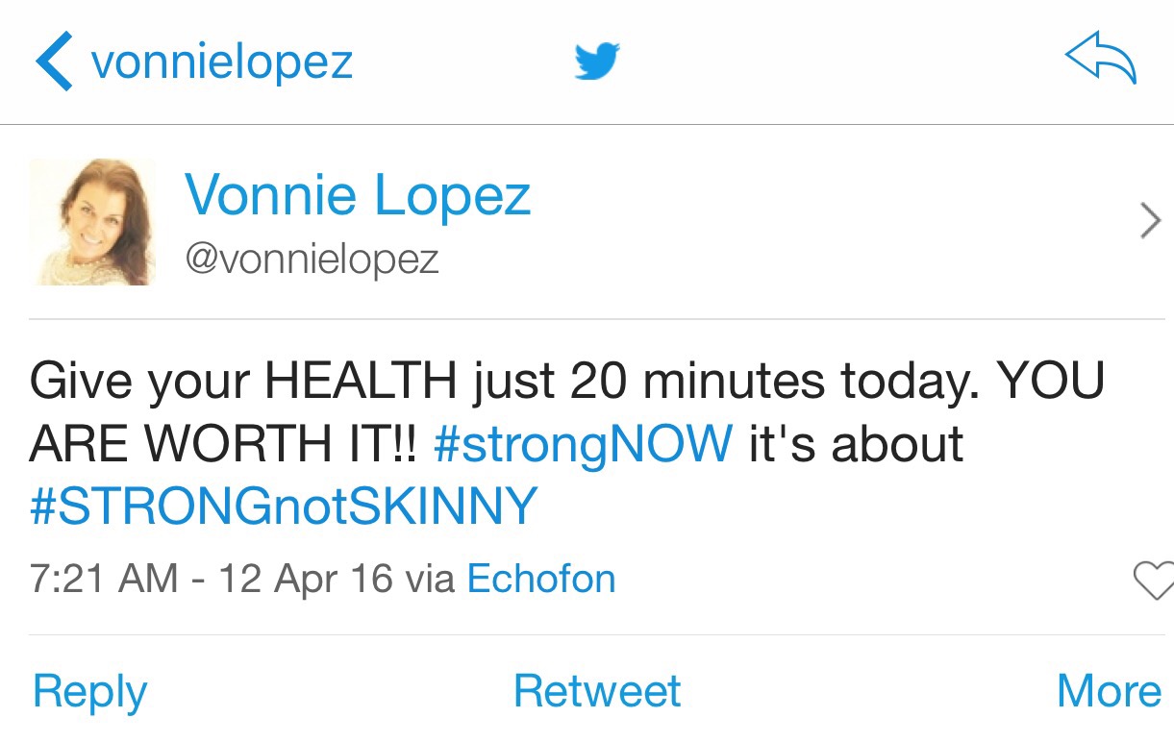Click the "ARE WORTH IT!!" tweet text
The image size is (1174, 742).
pyautogui.click(x=225, y=444)
